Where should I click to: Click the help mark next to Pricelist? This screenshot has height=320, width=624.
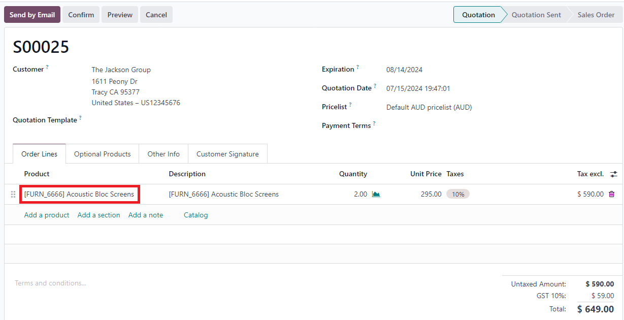pyautogui.click(x=350, y=105)
